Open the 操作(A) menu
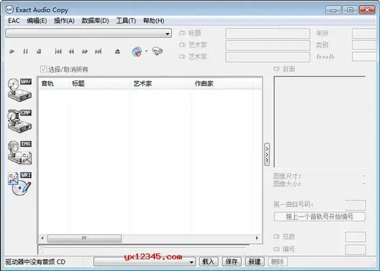Image resolution: width=380 pixels, height=271 pixels. (x=64, y=21)
